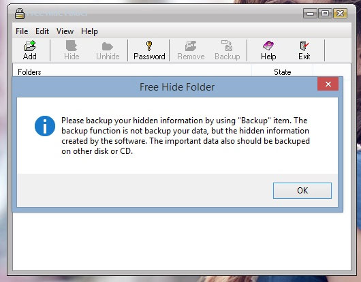Open the Edit menu

pyautogui.click(x=42, y=31)
